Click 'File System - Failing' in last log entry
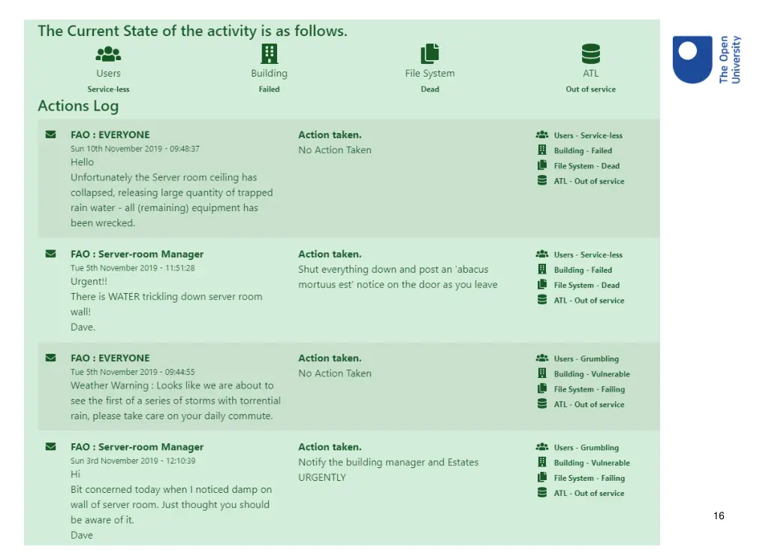The height and width of the screenshot is (556, 769). pos(590,478)
